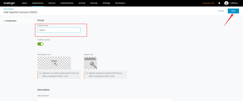Screen dimensions: 243x101
Task: Click the rectangular icon upload placeholder
Action: tap(54, 63)
